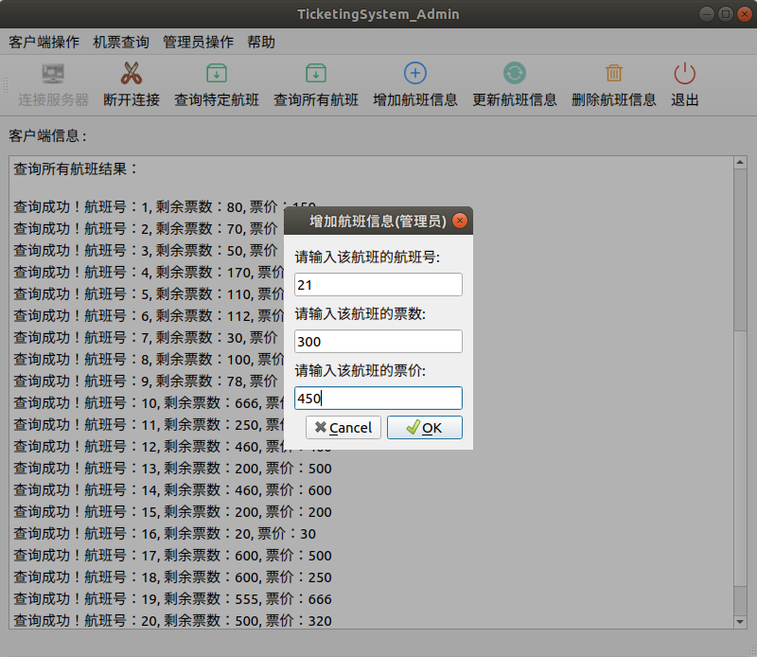The width and height of the screenshot is (757, 657).
Task: Click the 断开连接 scissors icon
Action: 132,74
